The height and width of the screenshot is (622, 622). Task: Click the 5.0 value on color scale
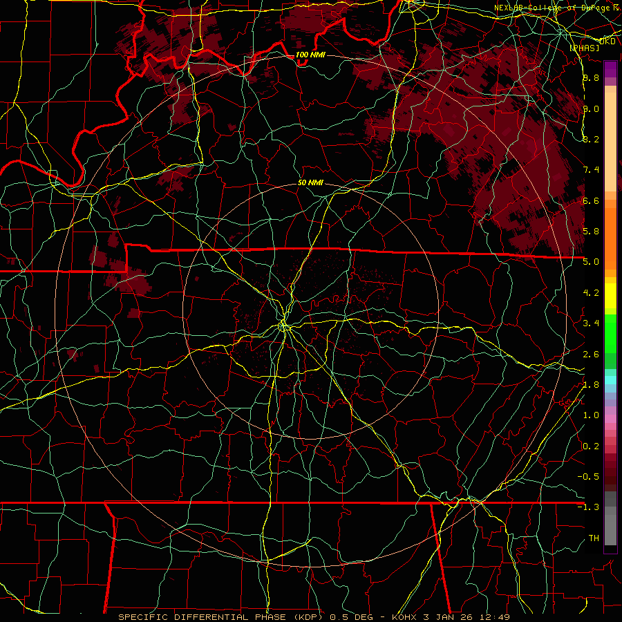(x=591, y=262)
